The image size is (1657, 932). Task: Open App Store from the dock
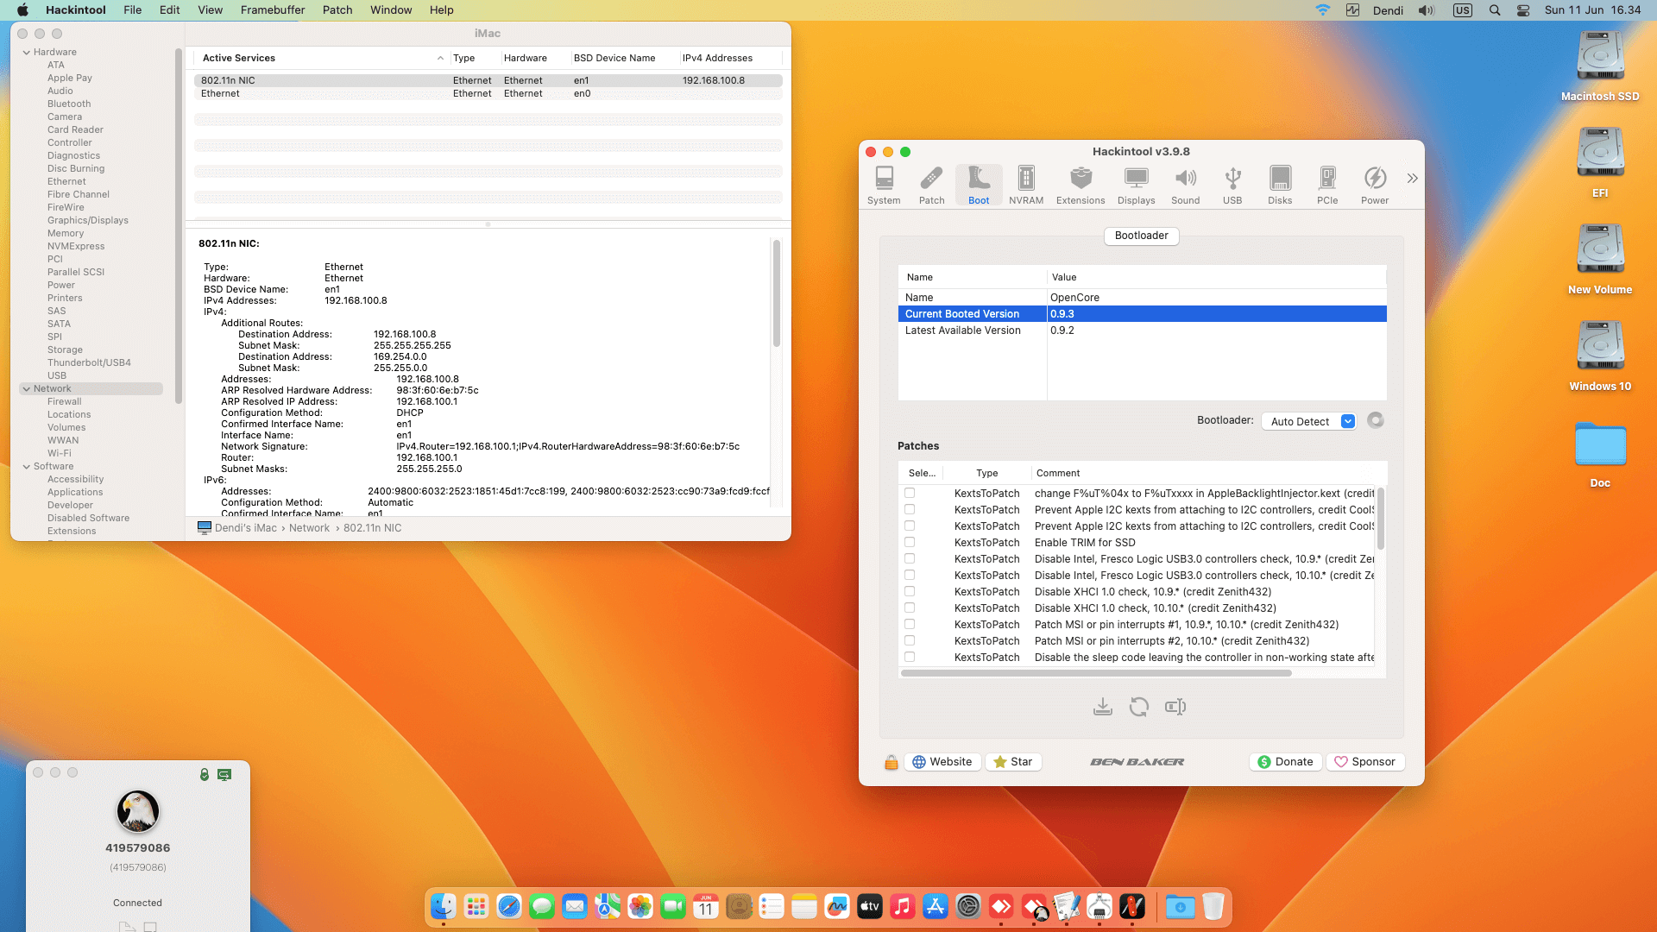pyautogui.click(x=936, y=906)
